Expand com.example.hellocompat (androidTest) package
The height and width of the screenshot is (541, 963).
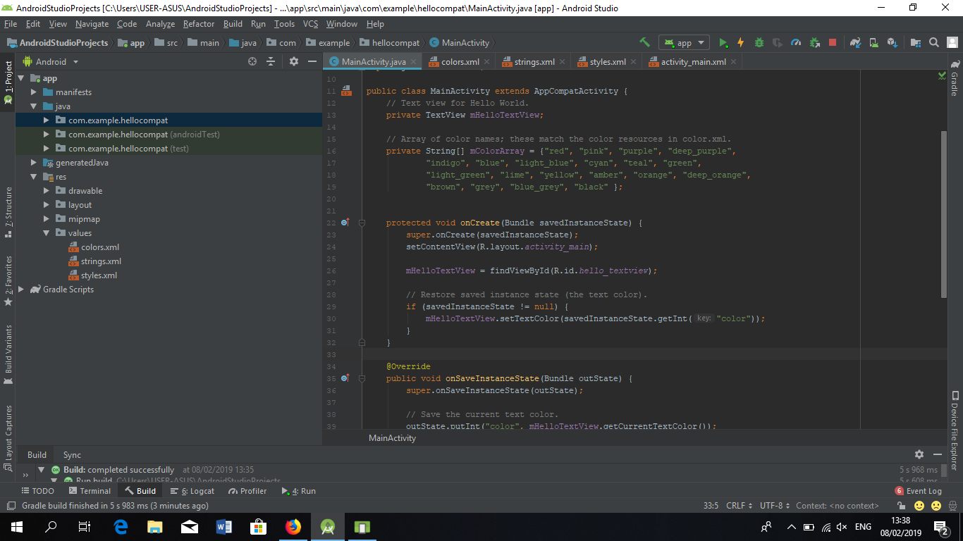click(47, 135)
